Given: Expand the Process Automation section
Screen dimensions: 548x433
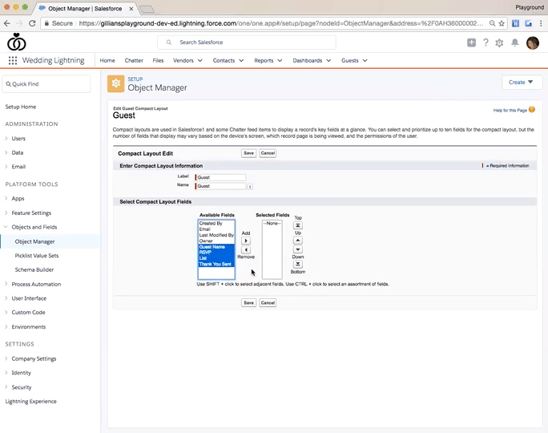Looking at the screenshot, I should 6,284.
